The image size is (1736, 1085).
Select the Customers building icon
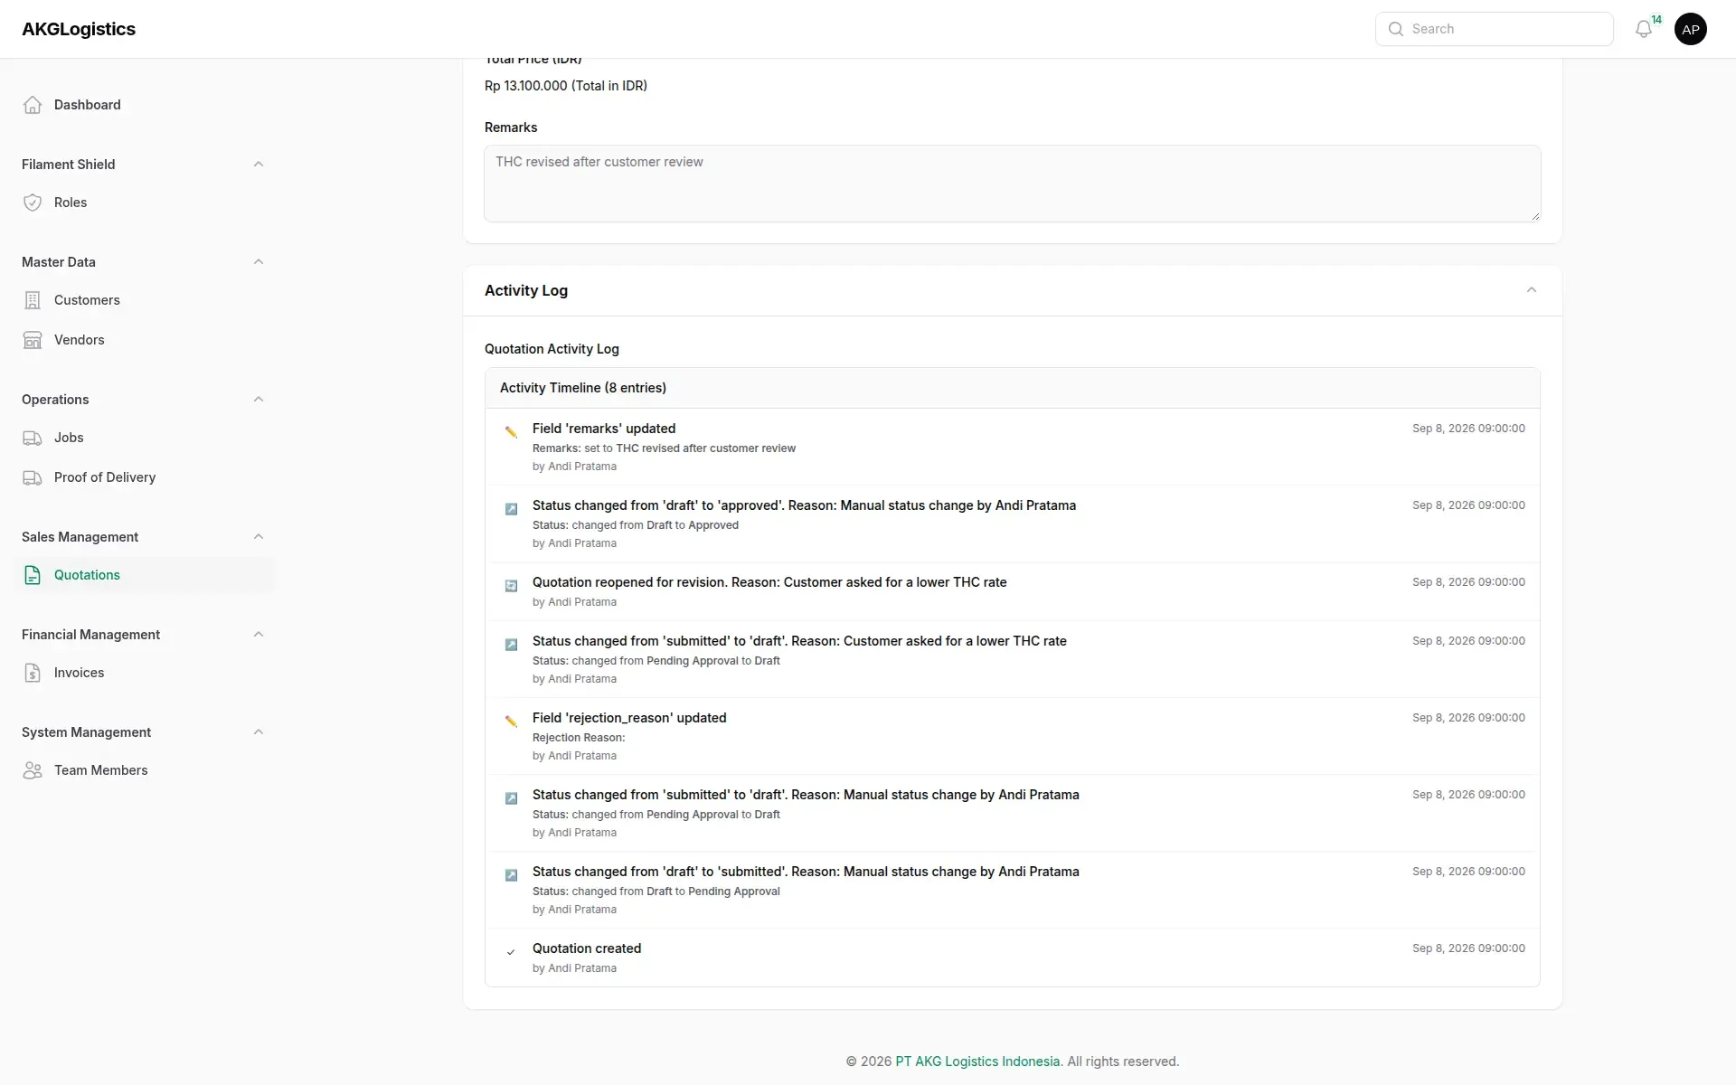coord(33,300)
